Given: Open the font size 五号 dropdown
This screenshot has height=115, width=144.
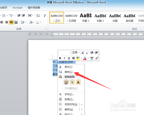Looking at the screenshot, I should pos(76,52).
